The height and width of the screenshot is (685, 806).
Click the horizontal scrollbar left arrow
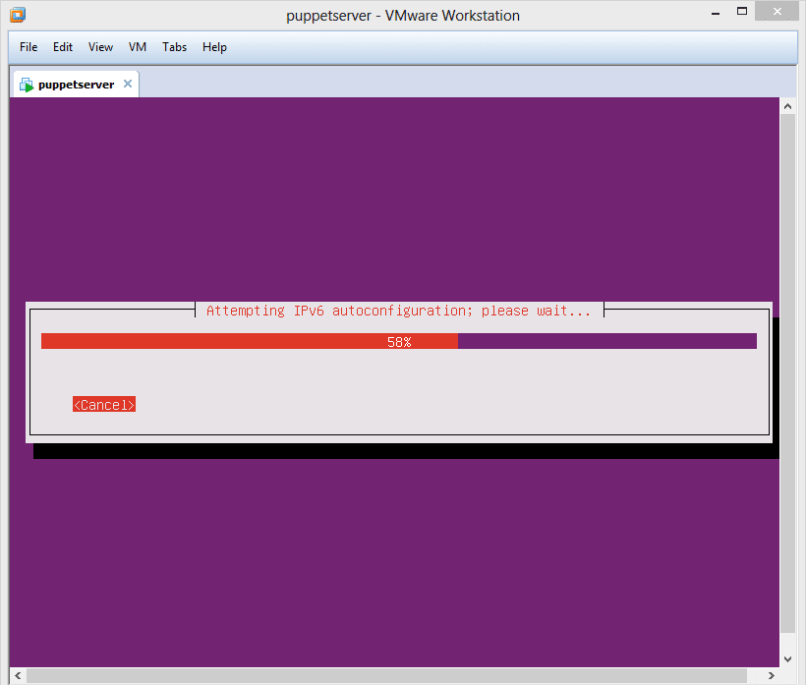18,675
